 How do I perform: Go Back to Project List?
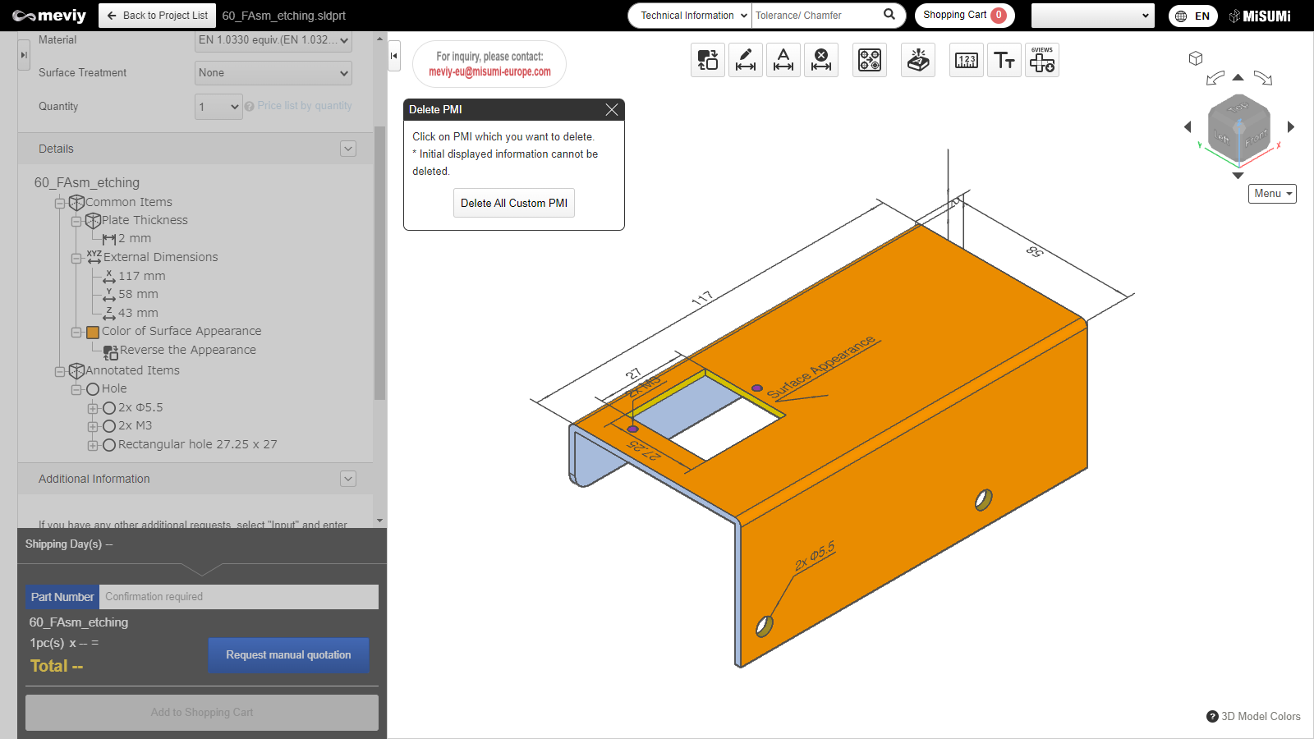(x=157, y=16)
